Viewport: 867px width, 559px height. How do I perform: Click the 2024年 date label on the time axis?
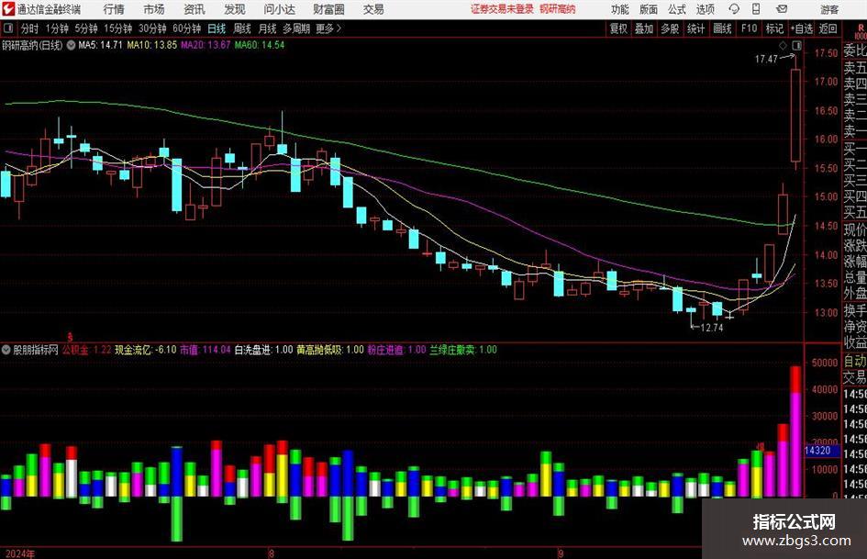point(19,553)
